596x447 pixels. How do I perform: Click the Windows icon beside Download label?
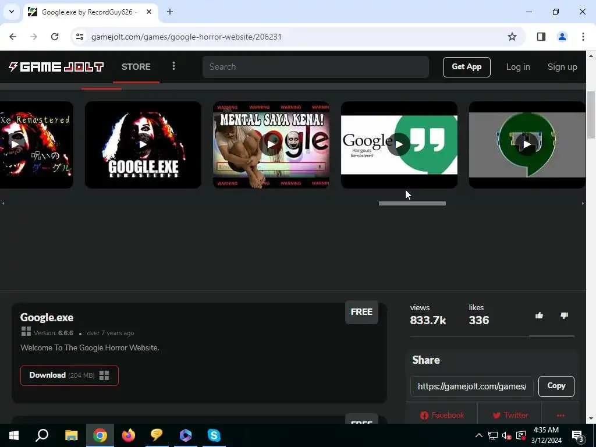coord(104,375)
